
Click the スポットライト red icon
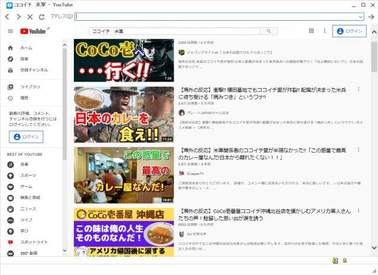pyautogui.click(x=11, y=242)
